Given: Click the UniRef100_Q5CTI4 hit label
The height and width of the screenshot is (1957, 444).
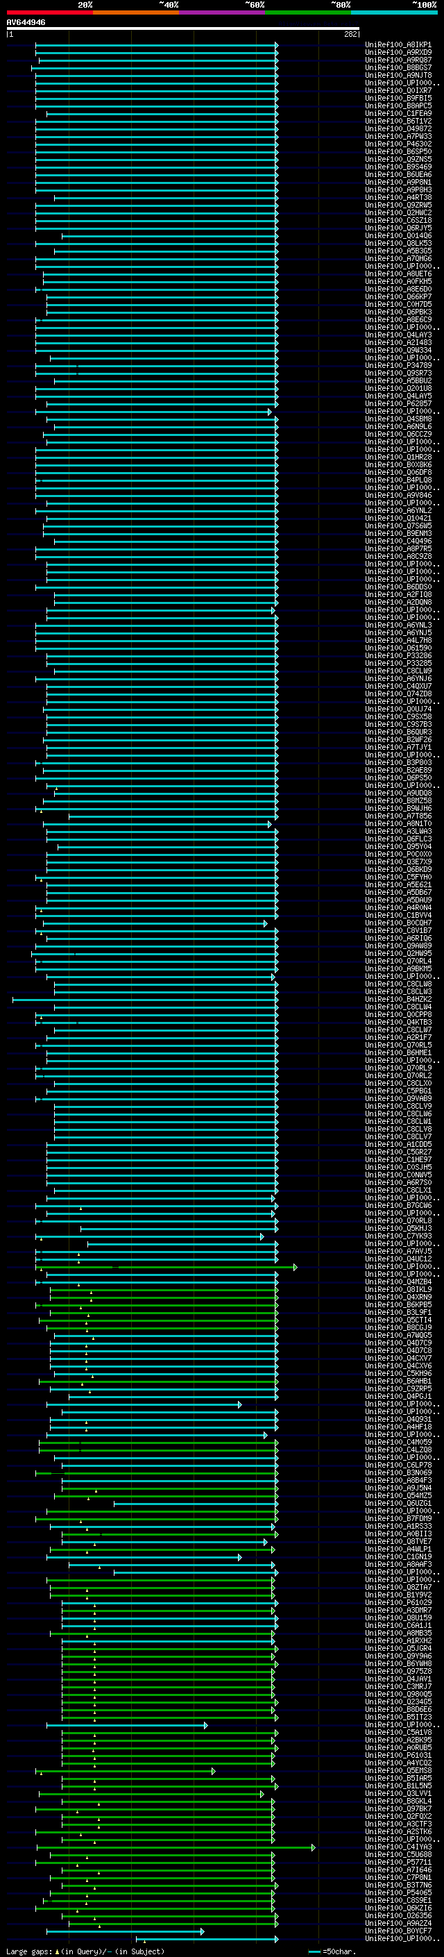Looking at the screenshot, I should tap(398, 1320).
